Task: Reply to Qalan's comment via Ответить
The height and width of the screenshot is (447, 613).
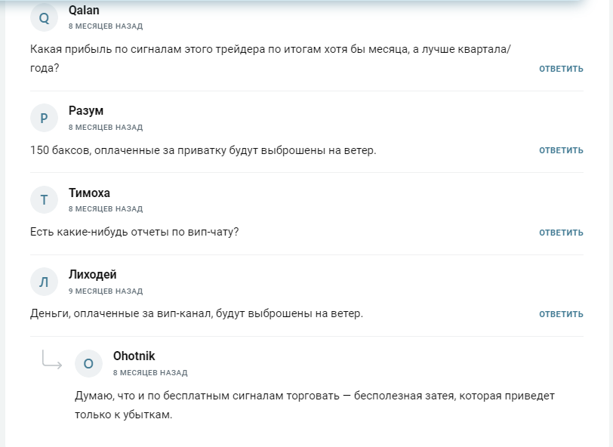Action: pyautogui.click(x=561, y=69)
